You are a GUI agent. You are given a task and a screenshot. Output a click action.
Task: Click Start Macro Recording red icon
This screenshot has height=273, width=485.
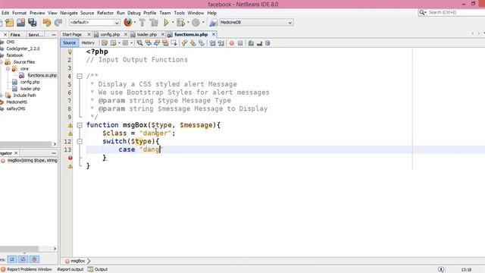pyautogui.click(x=232, y=43)
